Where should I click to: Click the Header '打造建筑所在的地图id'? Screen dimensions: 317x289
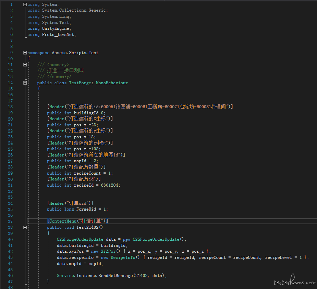point(86,155)
